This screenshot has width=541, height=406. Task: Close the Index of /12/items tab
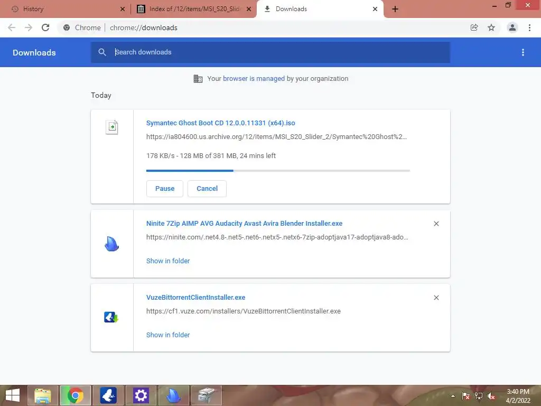click(249, 9)
